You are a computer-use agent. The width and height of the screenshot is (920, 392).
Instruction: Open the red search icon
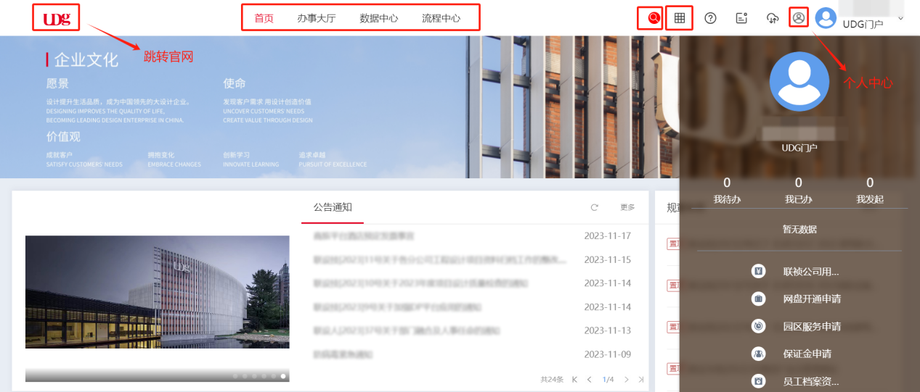pyautogui.click(x=654, y=18)
